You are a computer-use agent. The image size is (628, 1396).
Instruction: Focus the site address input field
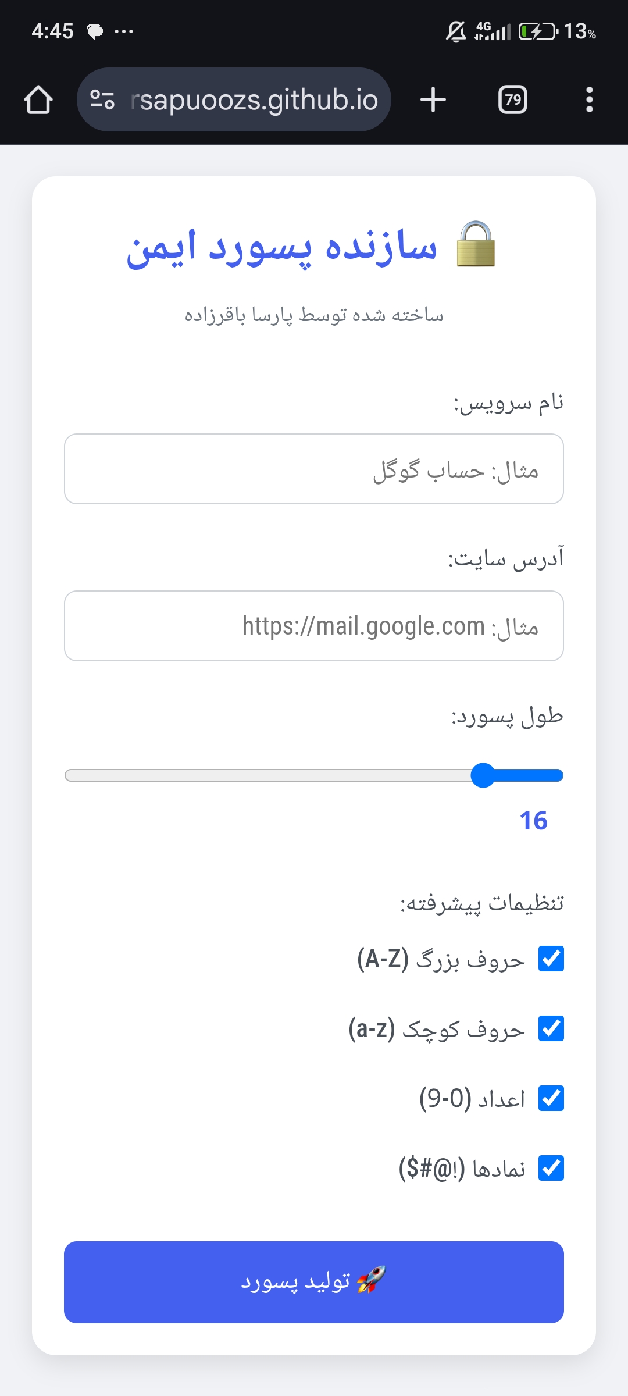(314, 626)
